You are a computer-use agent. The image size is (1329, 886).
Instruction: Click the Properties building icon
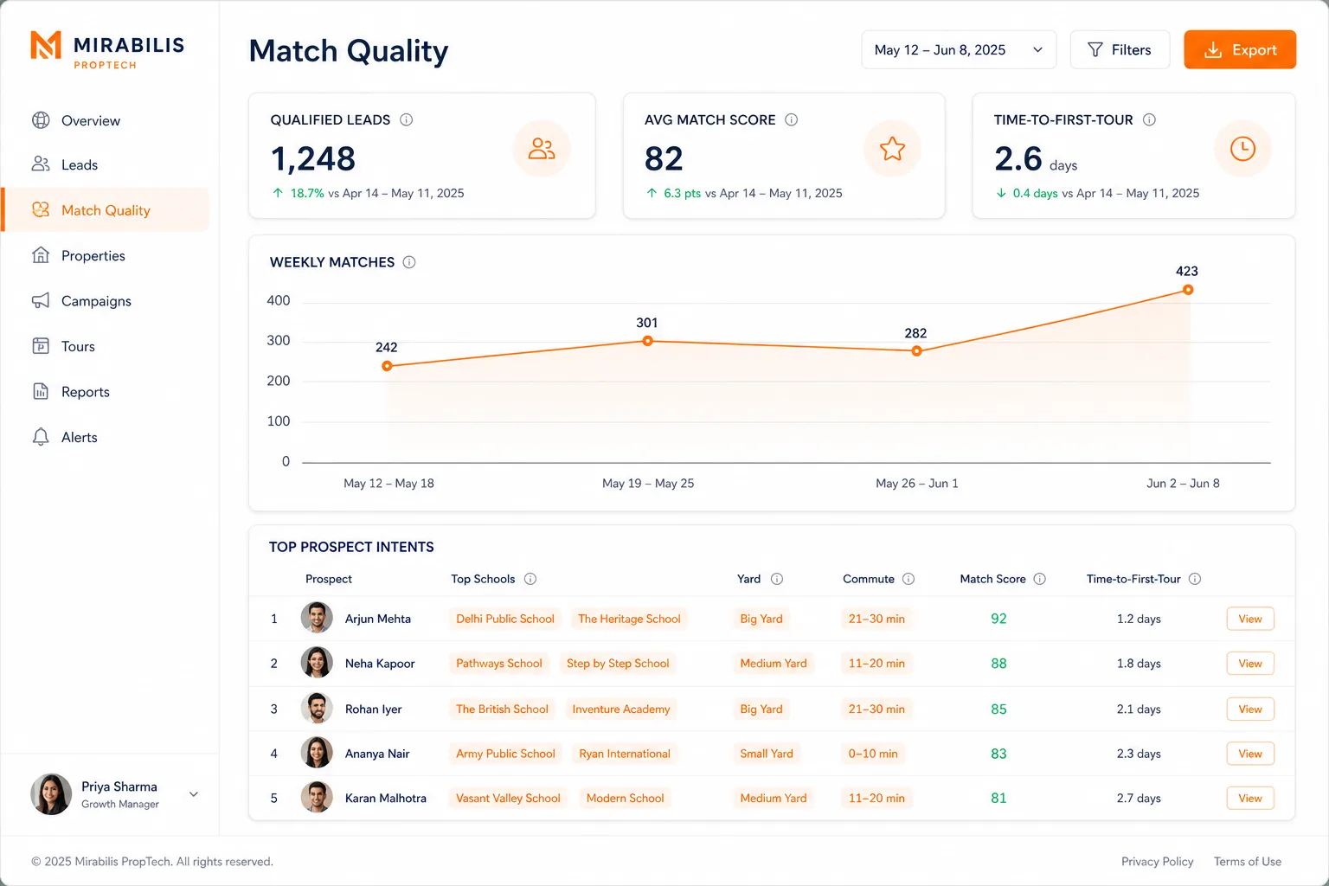pos(41,255)
